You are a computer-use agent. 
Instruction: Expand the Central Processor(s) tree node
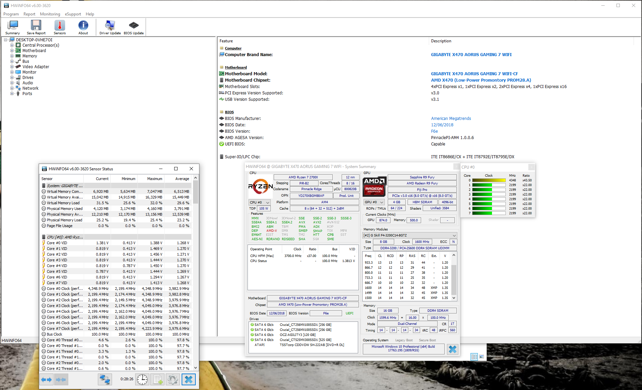click(x=12, y=45)
